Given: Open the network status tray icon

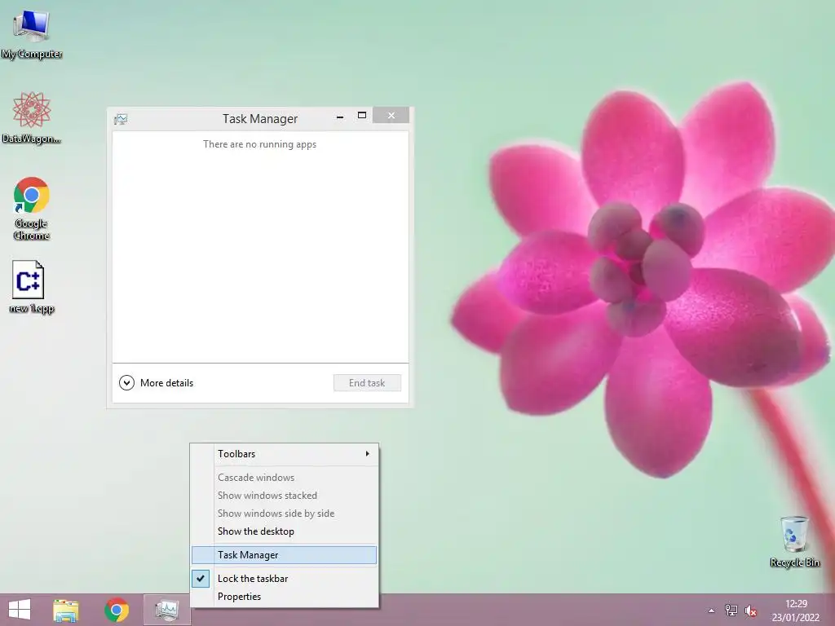Looking at the screenshot, I should click(731, 611).
